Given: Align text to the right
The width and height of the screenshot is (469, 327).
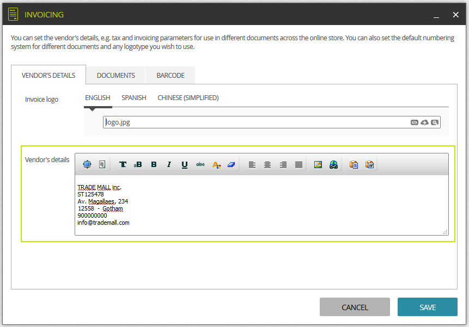Looking at the screenshot, I should click(283, 164).
